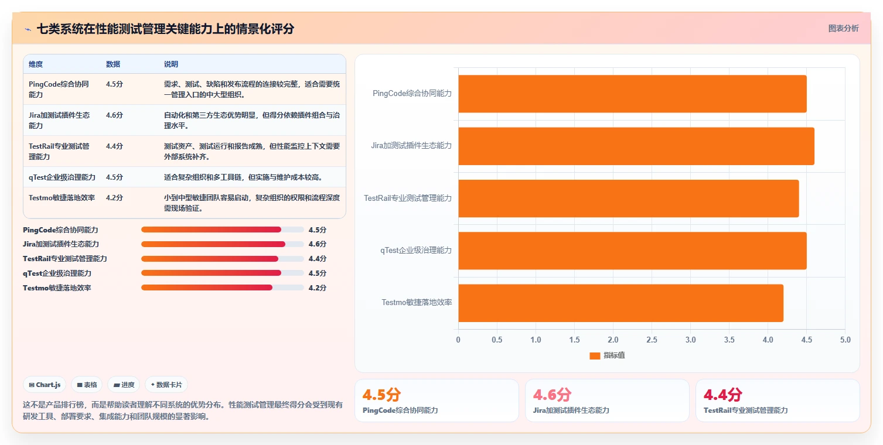Click the chart axis label qTest企业级治理能力

click(x=416, y=251)
